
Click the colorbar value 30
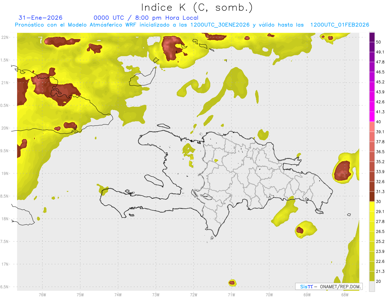tap(379, 202)
